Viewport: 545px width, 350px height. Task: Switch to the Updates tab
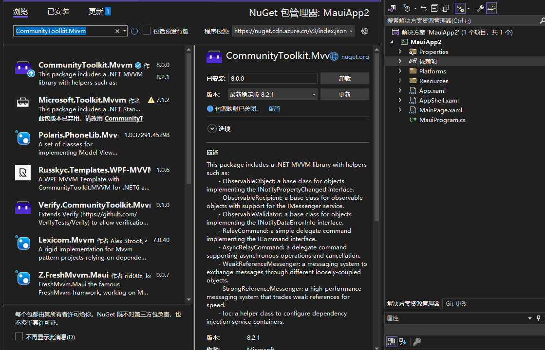[x=99, y=12]
